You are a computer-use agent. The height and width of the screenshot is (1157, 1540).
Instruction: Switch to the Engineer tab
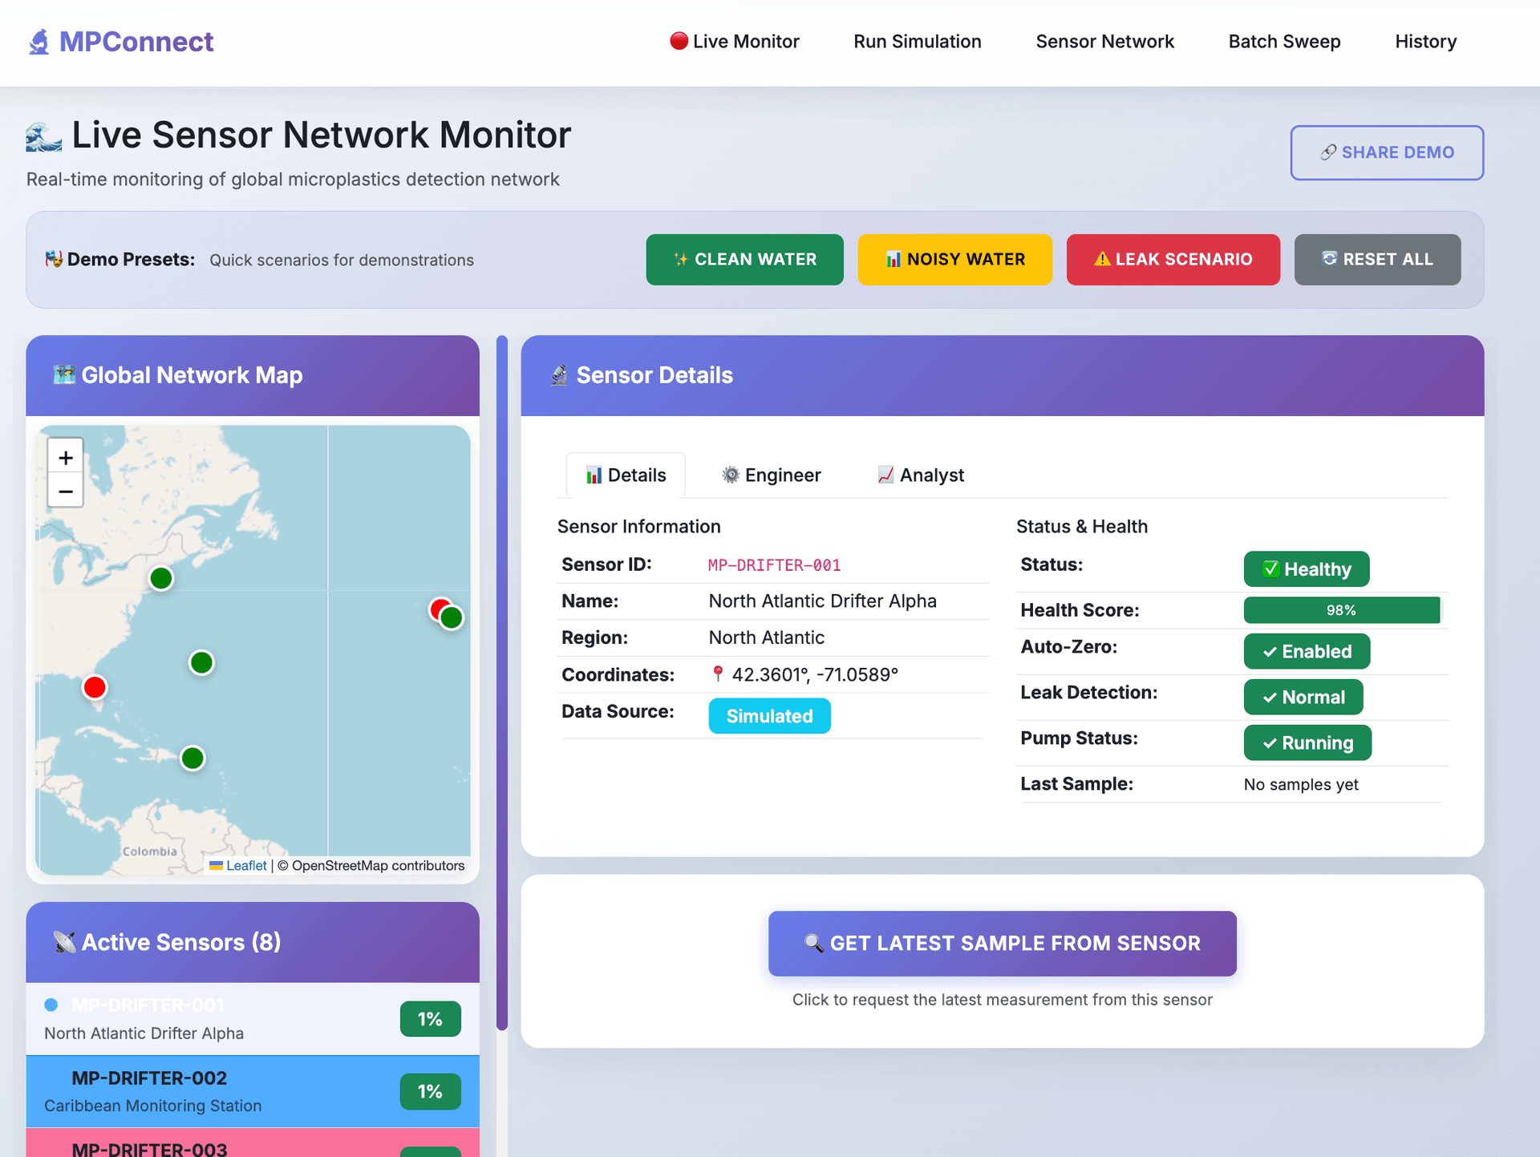(771, 475)
